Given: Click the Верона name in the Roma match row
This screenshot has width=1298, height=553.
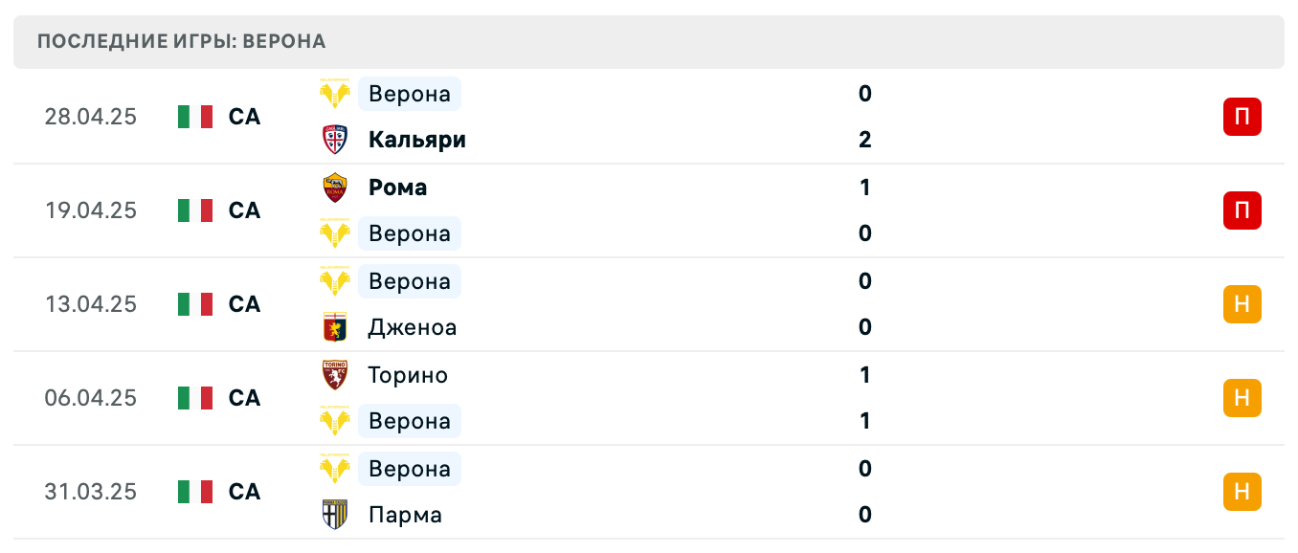Looking at the screenshot, I should coord(409,232).
